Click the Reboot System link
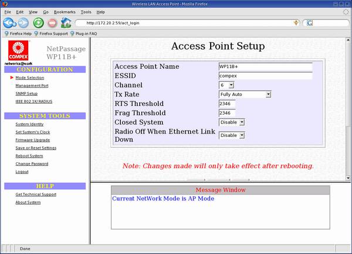Screen dimensions: 352x254 [x=29, y=156]
